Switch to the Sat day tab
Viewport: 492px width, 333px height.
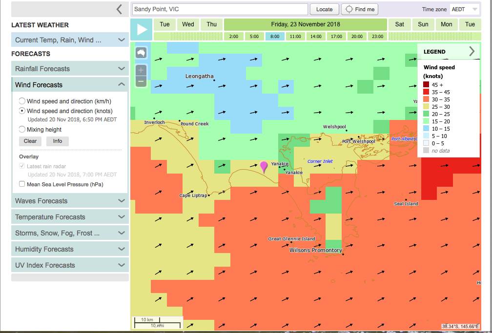click(399, 24)
